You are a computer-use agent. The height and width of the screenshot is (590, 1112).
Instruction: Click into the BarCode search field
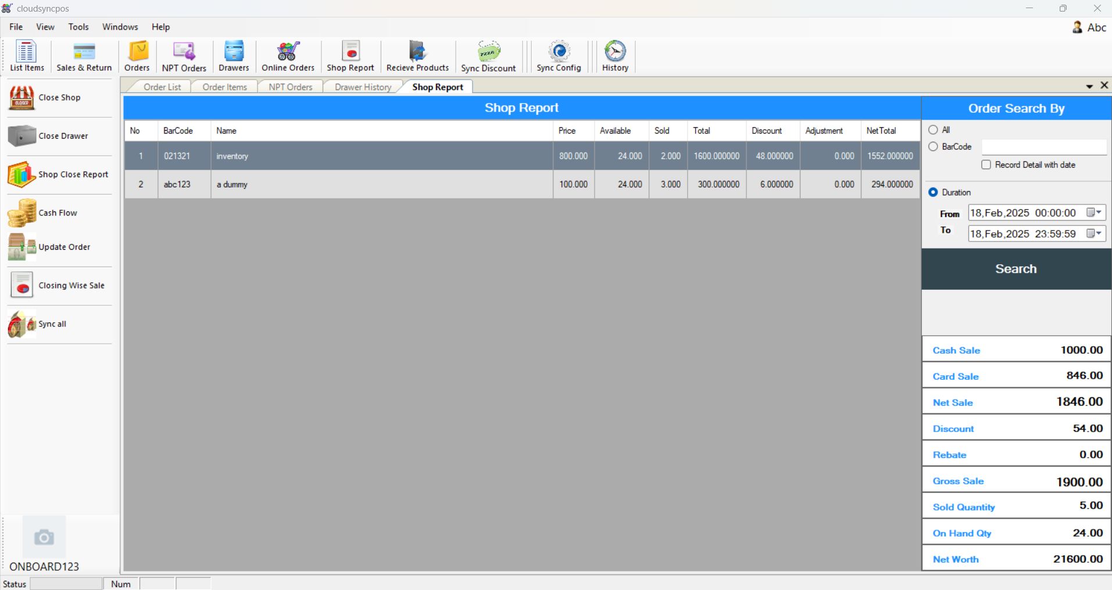click(1043, 147)
